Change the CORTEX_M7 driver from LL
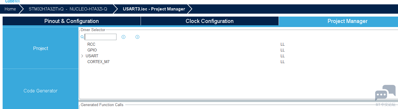This screenshot has width=398, height=109. click(x=283, y=62)
